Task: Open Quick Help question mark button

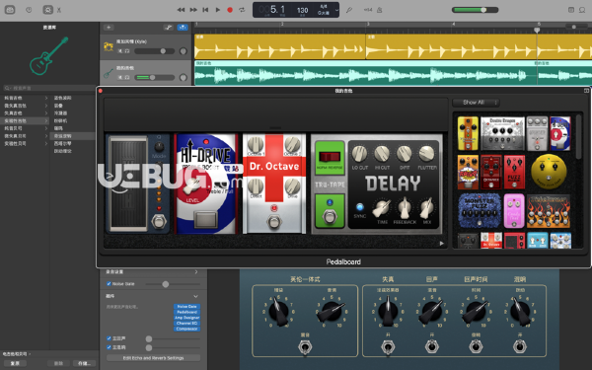Action: (29, 10)
